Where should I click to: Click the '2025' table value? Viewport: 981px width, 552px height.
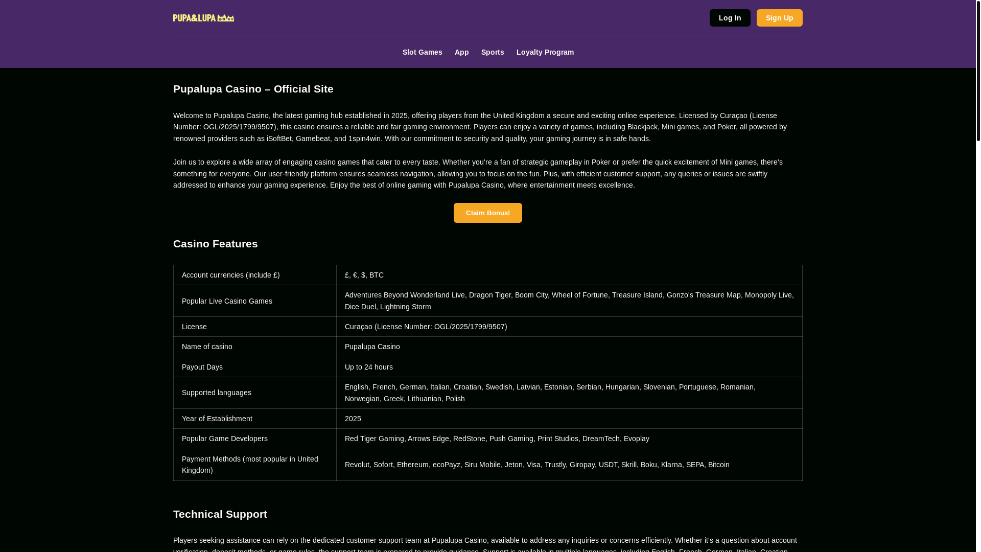(x=569, y=419)
